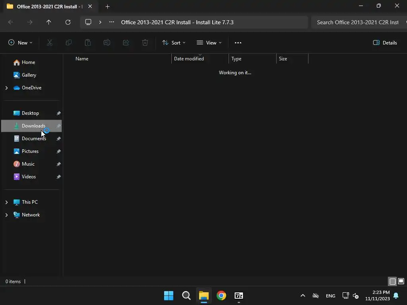
Task: Click the address bar folder path text
Action: tap(177, 22)
